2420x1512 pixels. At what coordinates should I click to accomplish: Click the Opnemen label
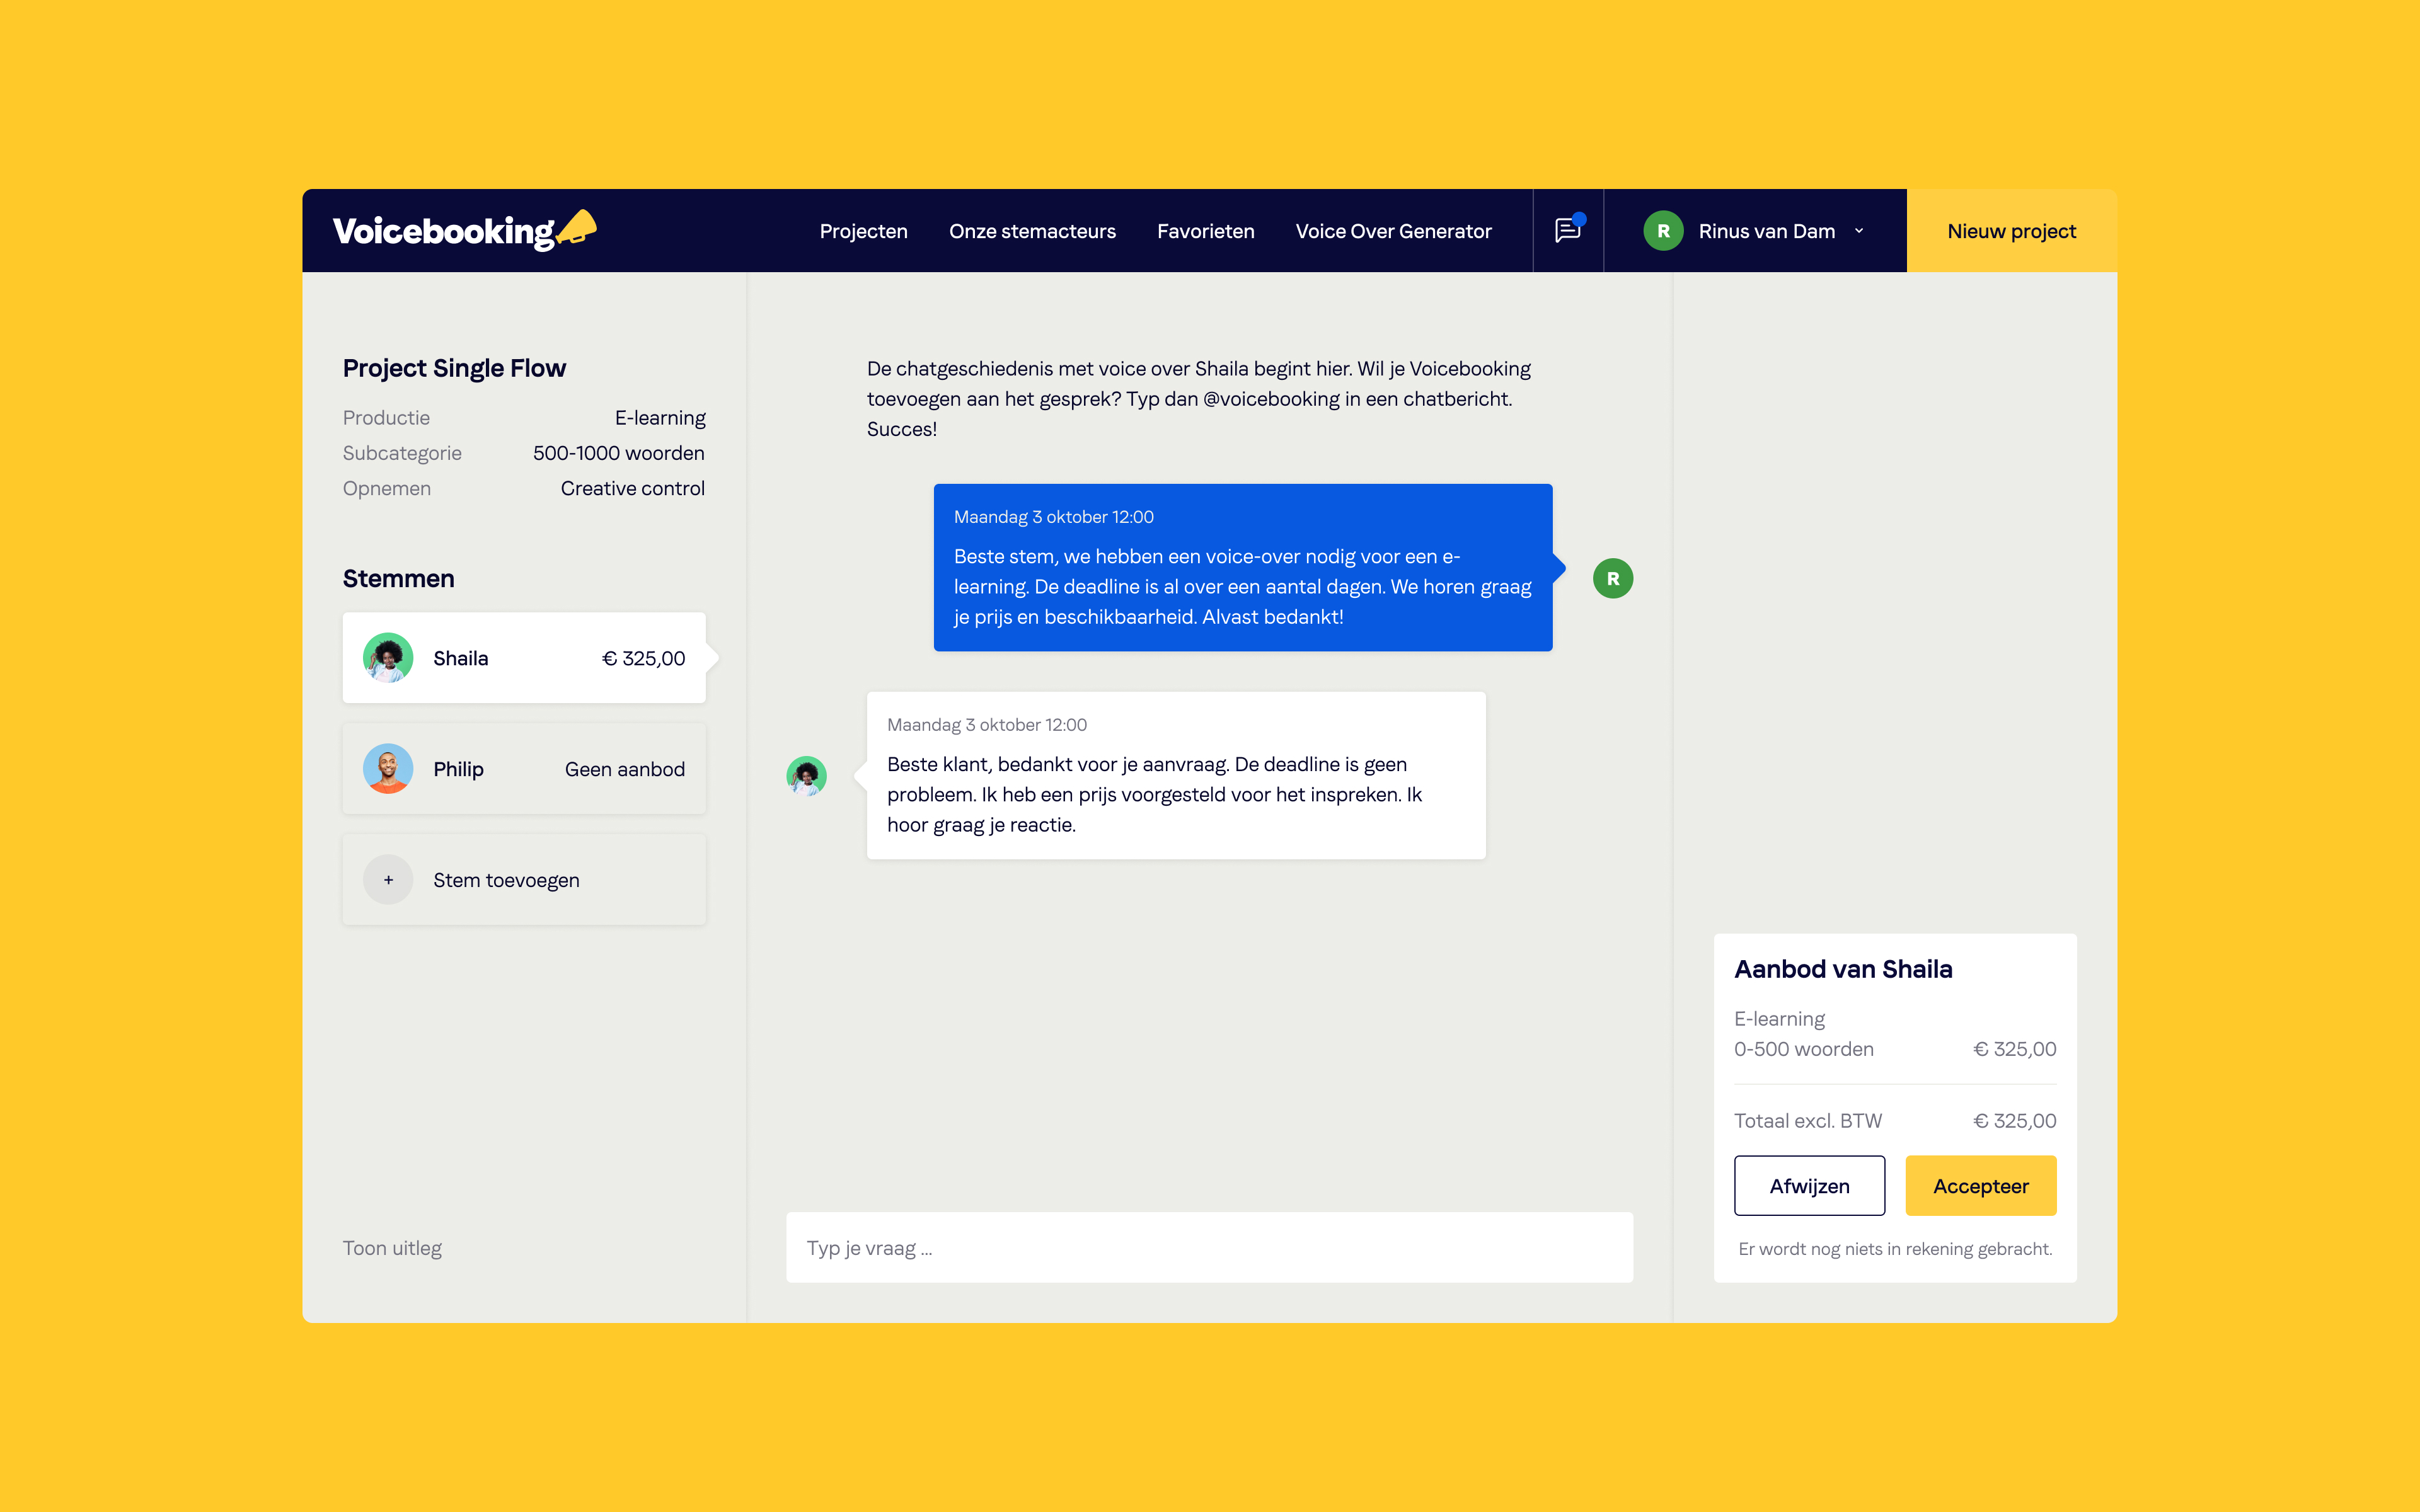(387, 488)
